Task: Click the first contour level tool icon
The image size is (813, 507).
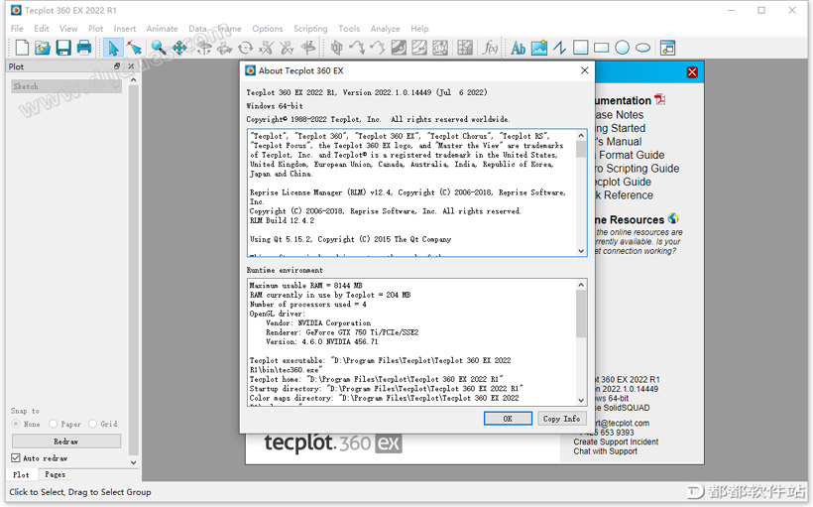Action: (399, 48)
